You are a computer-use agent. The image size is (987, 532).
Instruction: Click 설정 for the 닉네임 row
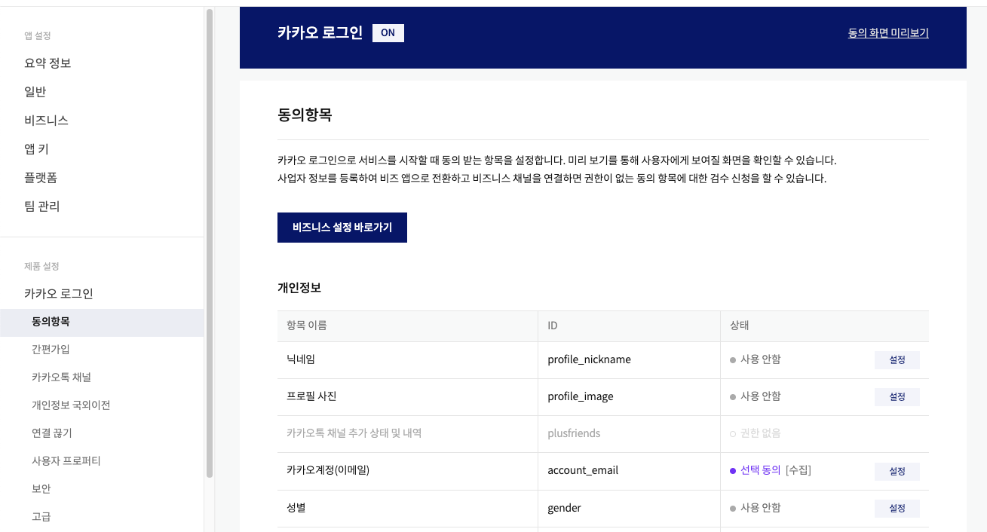pyautogui.click(x=897, y=360)
